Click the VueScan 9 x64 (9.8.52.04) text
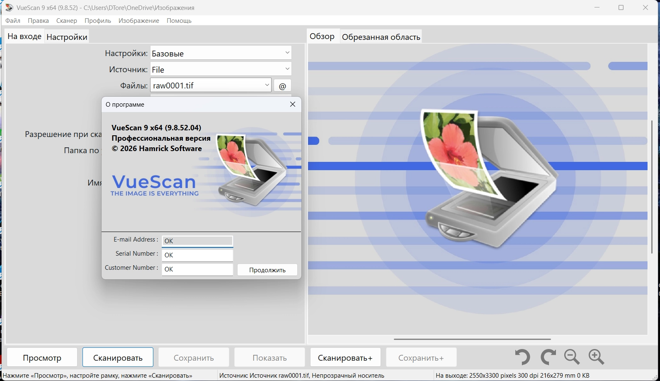The height and width of the screenshot is (381, 660). click(x=156, y=127)
